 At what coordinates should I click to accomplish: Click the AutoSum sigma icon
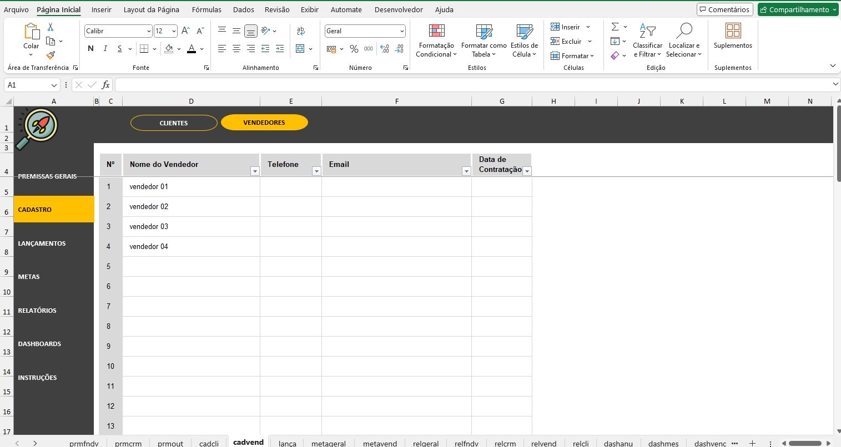click(615, 27)
